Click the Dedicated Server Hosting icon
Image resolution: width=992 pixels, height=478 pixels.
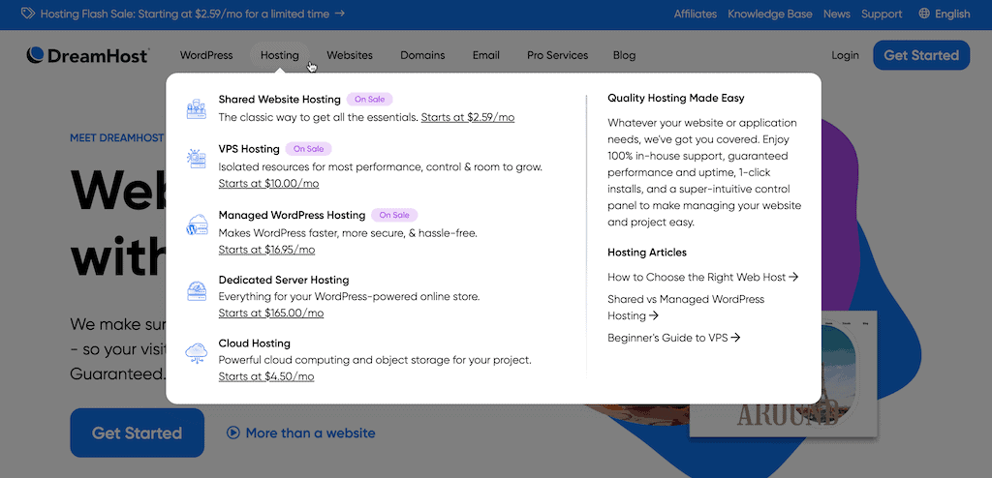pyautogui.click(x=196, y=290)
